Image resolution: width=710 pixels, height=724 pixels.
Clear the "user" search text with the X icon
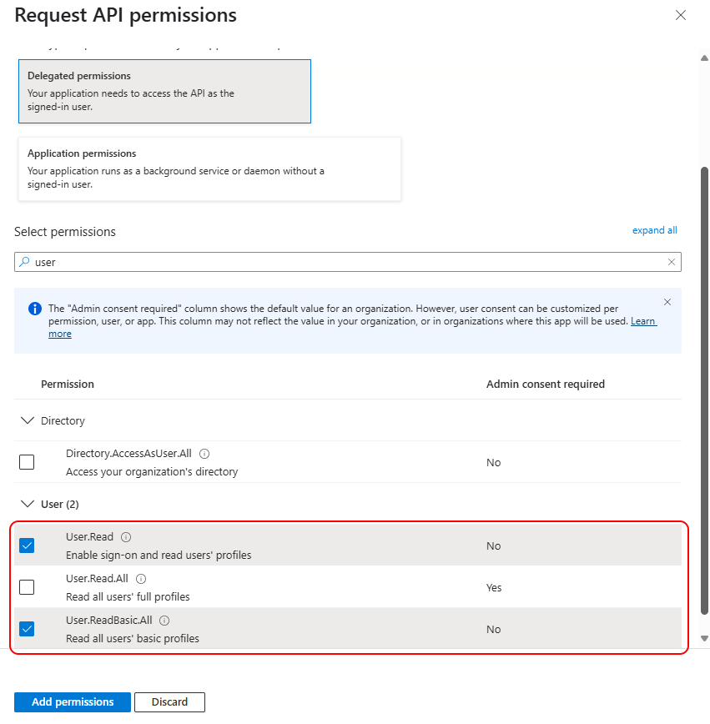pos(672,261)
